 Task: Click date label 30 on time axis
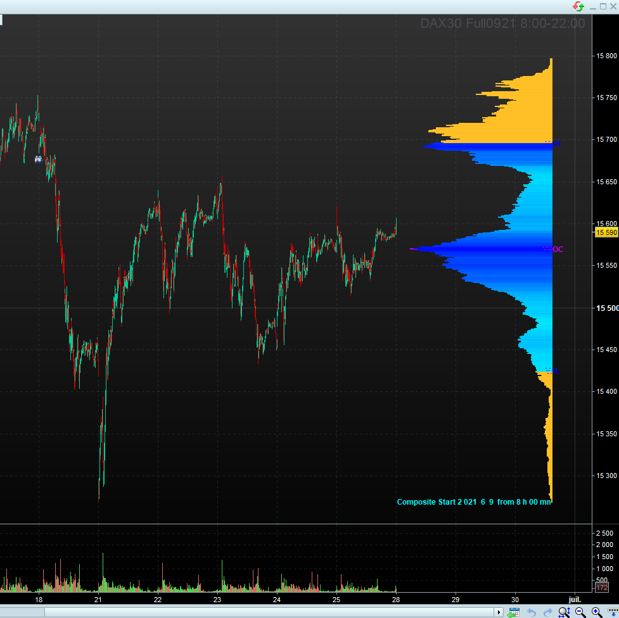pos(515,600)
